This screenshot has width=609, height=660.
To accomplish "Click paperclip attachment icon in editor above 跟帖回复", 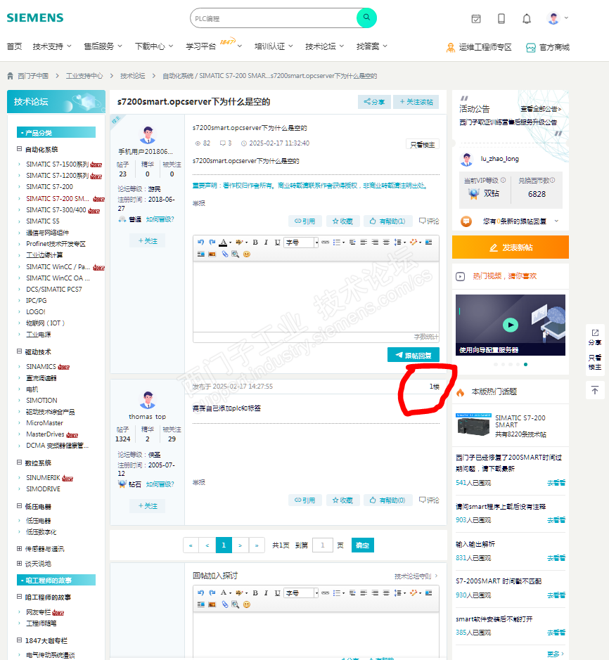I will pos(225,254).
